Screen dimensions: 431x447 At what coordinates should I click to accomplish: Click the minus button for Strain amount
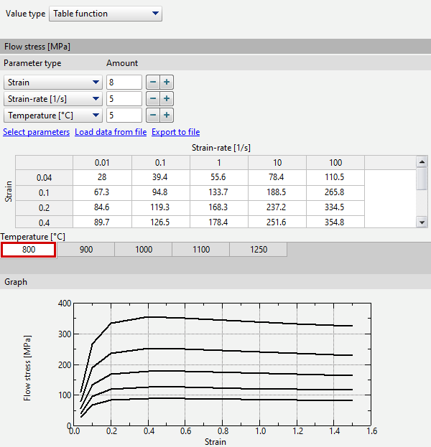point(153,83)
